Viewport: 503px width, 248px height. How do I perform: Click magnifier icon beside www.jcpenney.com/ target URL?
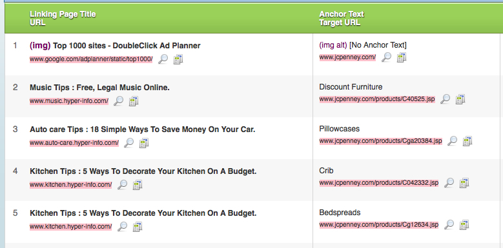click(386, 57)
